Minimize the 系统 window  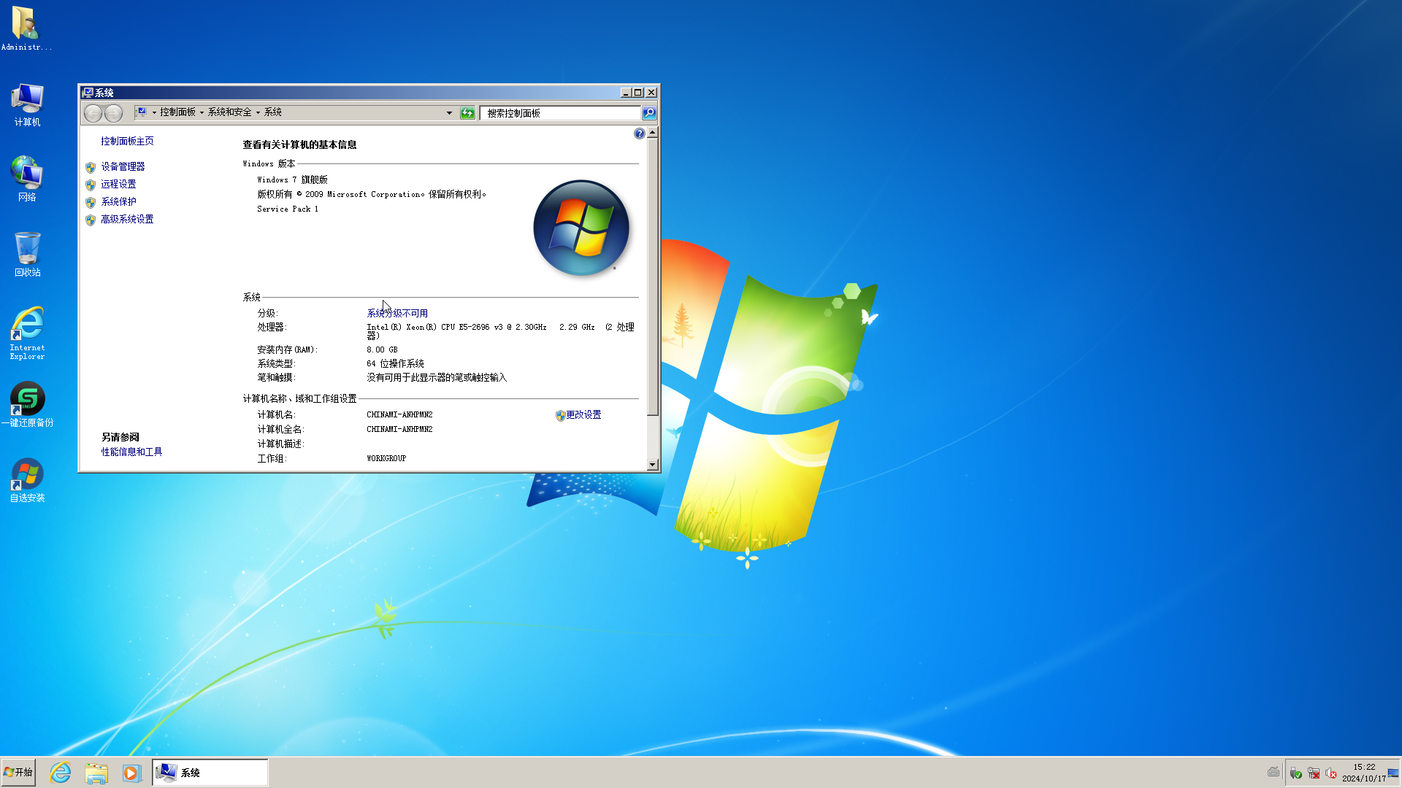625,93
